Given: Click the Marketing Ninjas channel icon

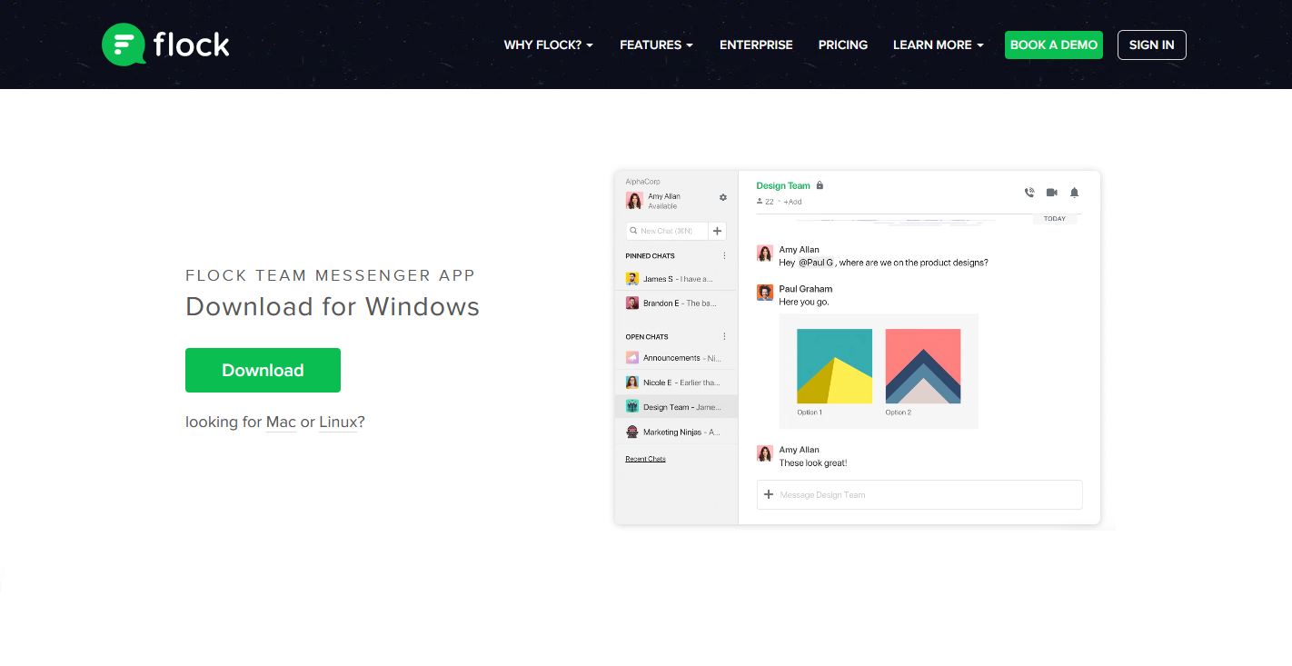Looking at the screenshot, I should click(x=632, y=432).
